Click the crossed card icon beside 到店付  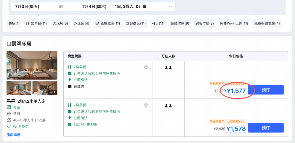(70, 124)
